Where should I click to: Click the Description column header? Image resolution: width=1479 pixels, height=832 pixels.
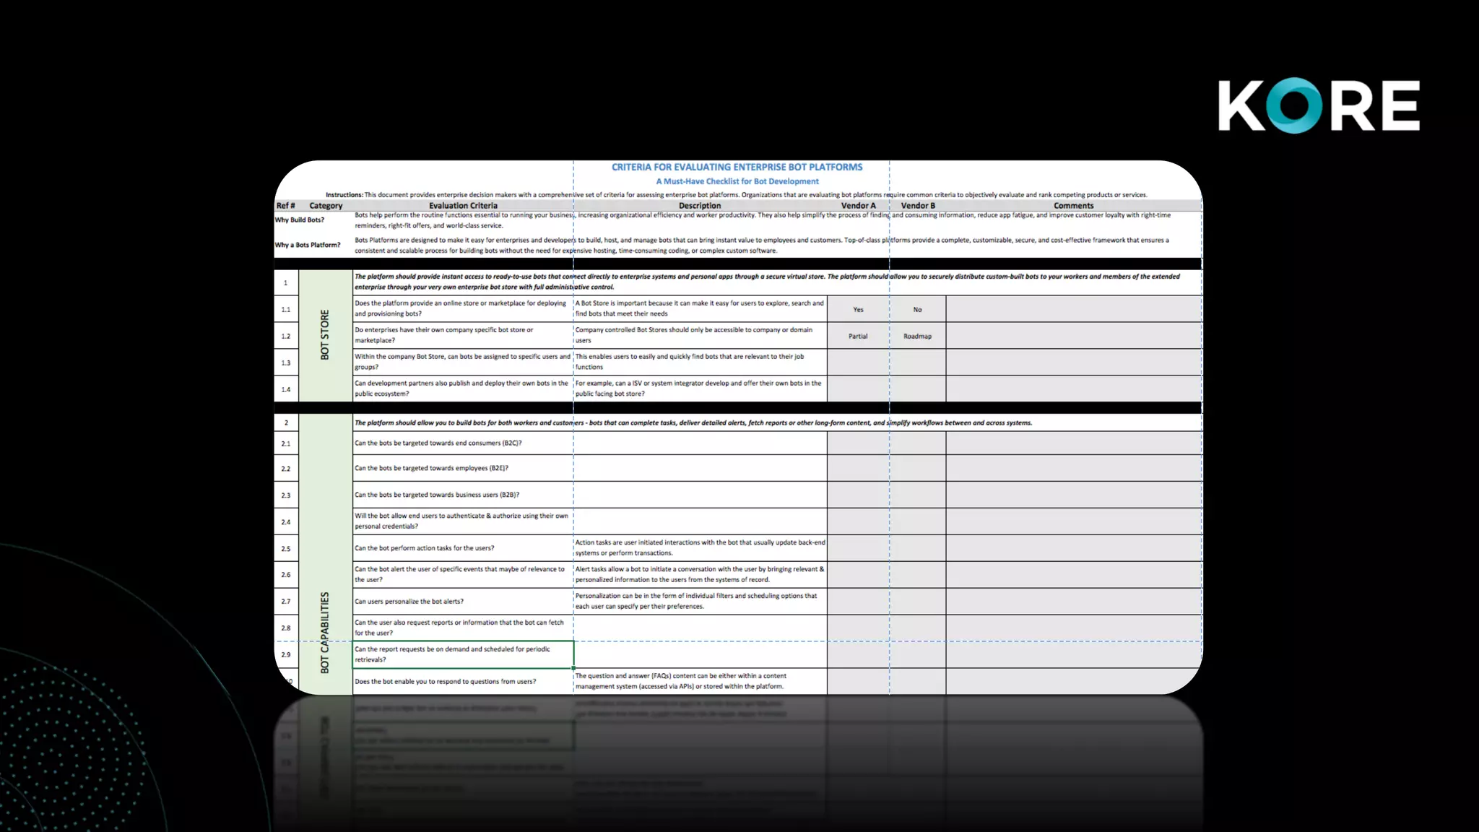point(699,206)
